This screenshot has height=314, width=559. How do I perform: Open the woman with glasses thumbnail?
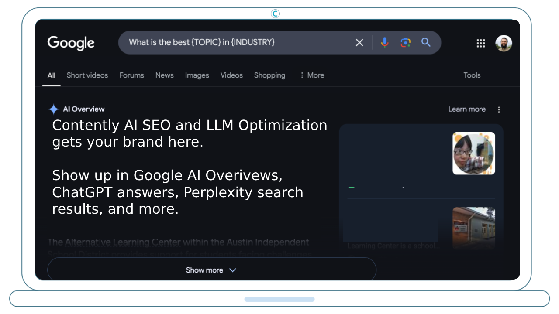tap(473, 153)
